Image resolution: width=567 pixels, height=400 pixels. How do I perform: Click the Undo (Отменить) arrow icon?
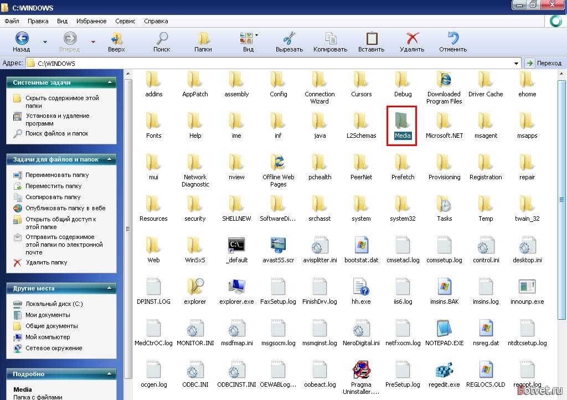453,38
